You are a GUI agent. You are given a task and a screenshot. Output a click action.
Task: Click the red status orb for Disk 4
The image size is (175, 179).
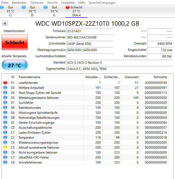point(68,7)
